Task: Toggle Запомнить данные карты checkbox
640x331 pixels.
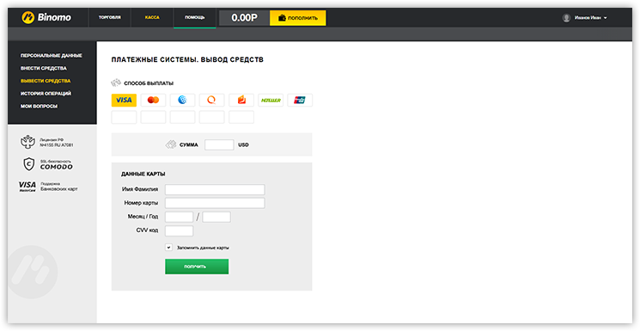Action: 168,248
